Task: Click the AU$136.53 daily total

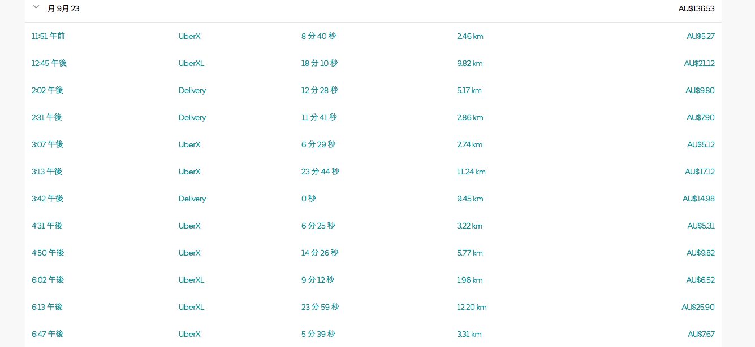Action: [696, 8]
